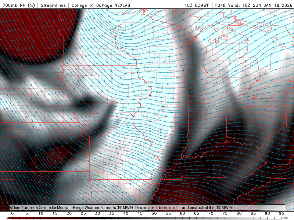This screenshot has height=220, width=294.
Task: Click the '60' tick label on the scale
Action: point(182,213)
